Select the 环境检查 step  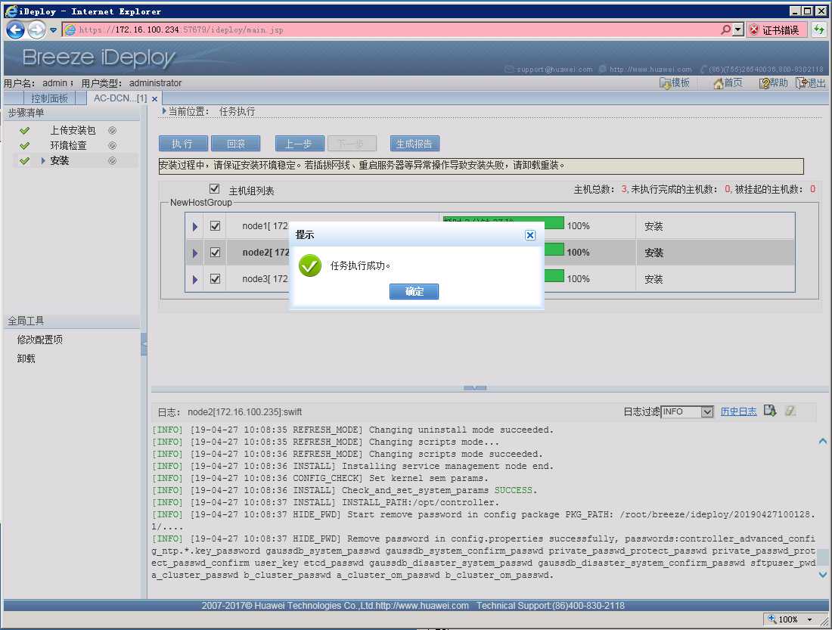[68, 145]
